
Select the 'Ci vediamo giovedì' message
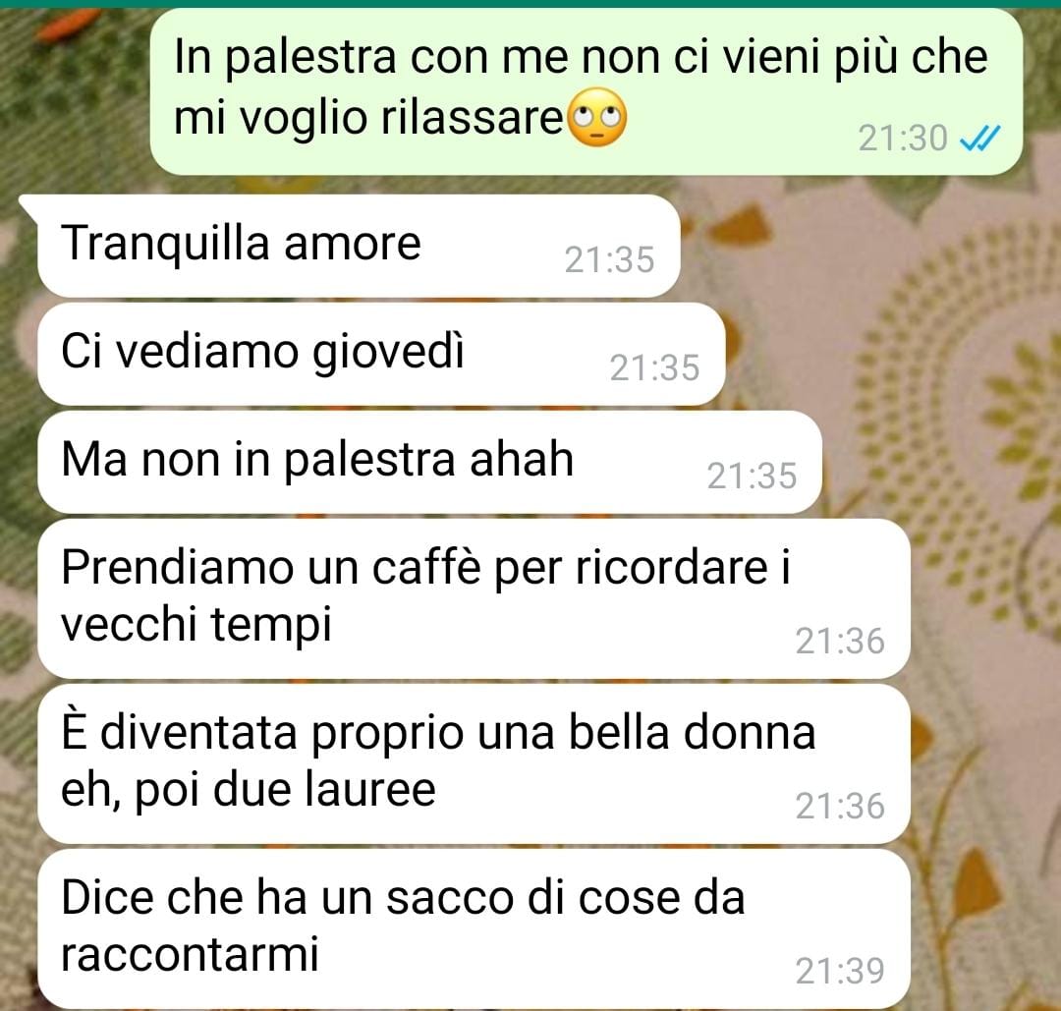coord(381,354)
